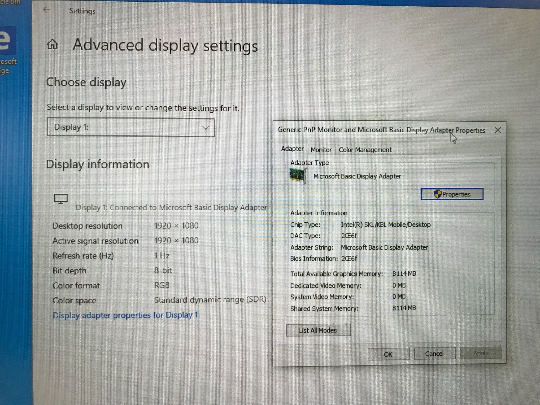Select the Refresh rate 1 Hz value
Screen dimensions: 540x405
[162, 255]
